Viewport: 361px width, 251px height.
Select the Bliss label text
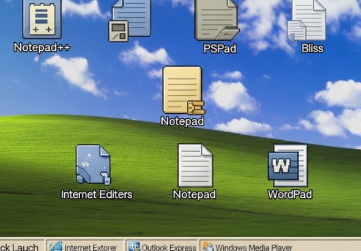(x=313, y=48)
